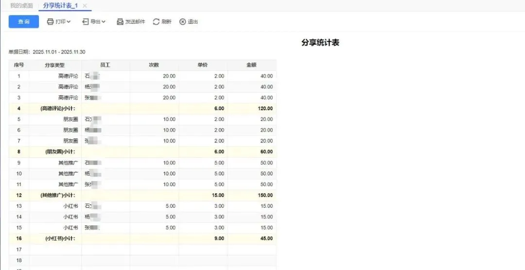Expand the 导出 dropdown chevron
This screenshot has height=270, width=525.
pyautogui.click(x=104, y=22)
